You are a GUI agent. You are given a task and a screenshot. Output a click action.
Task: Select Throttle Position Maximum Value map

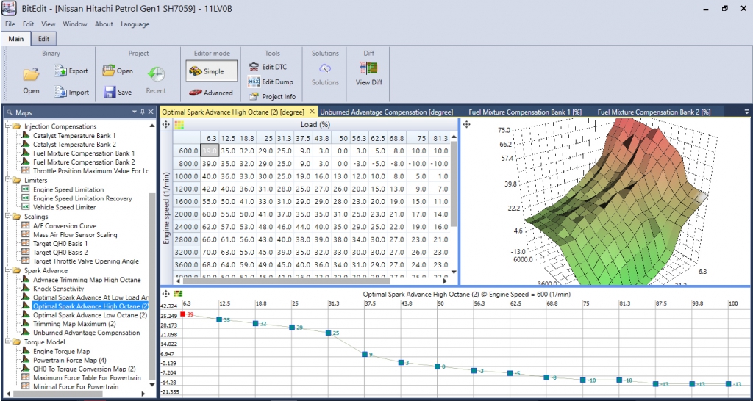90,171
